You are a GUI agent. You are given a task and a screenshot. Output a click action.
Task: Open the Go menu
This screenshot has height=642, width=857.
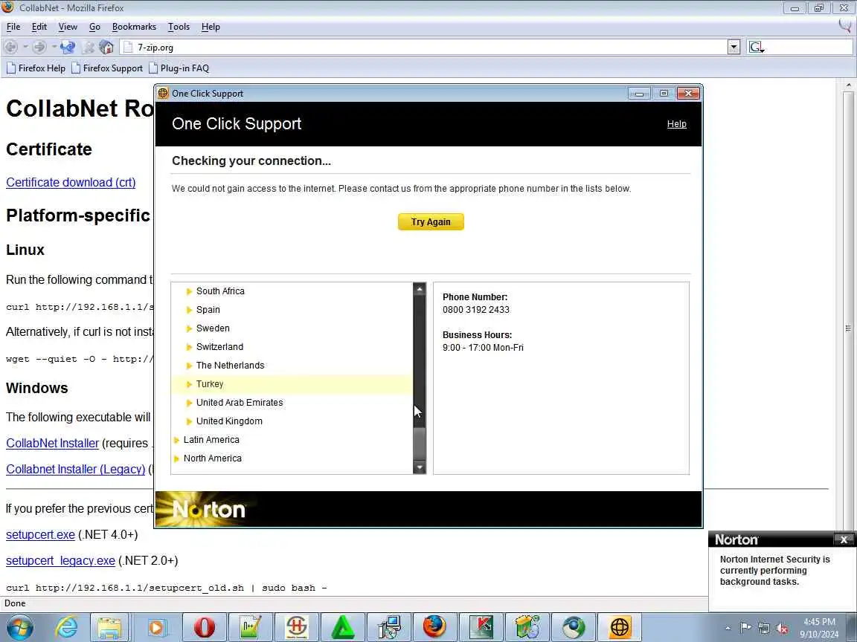[x=94, y=27]
